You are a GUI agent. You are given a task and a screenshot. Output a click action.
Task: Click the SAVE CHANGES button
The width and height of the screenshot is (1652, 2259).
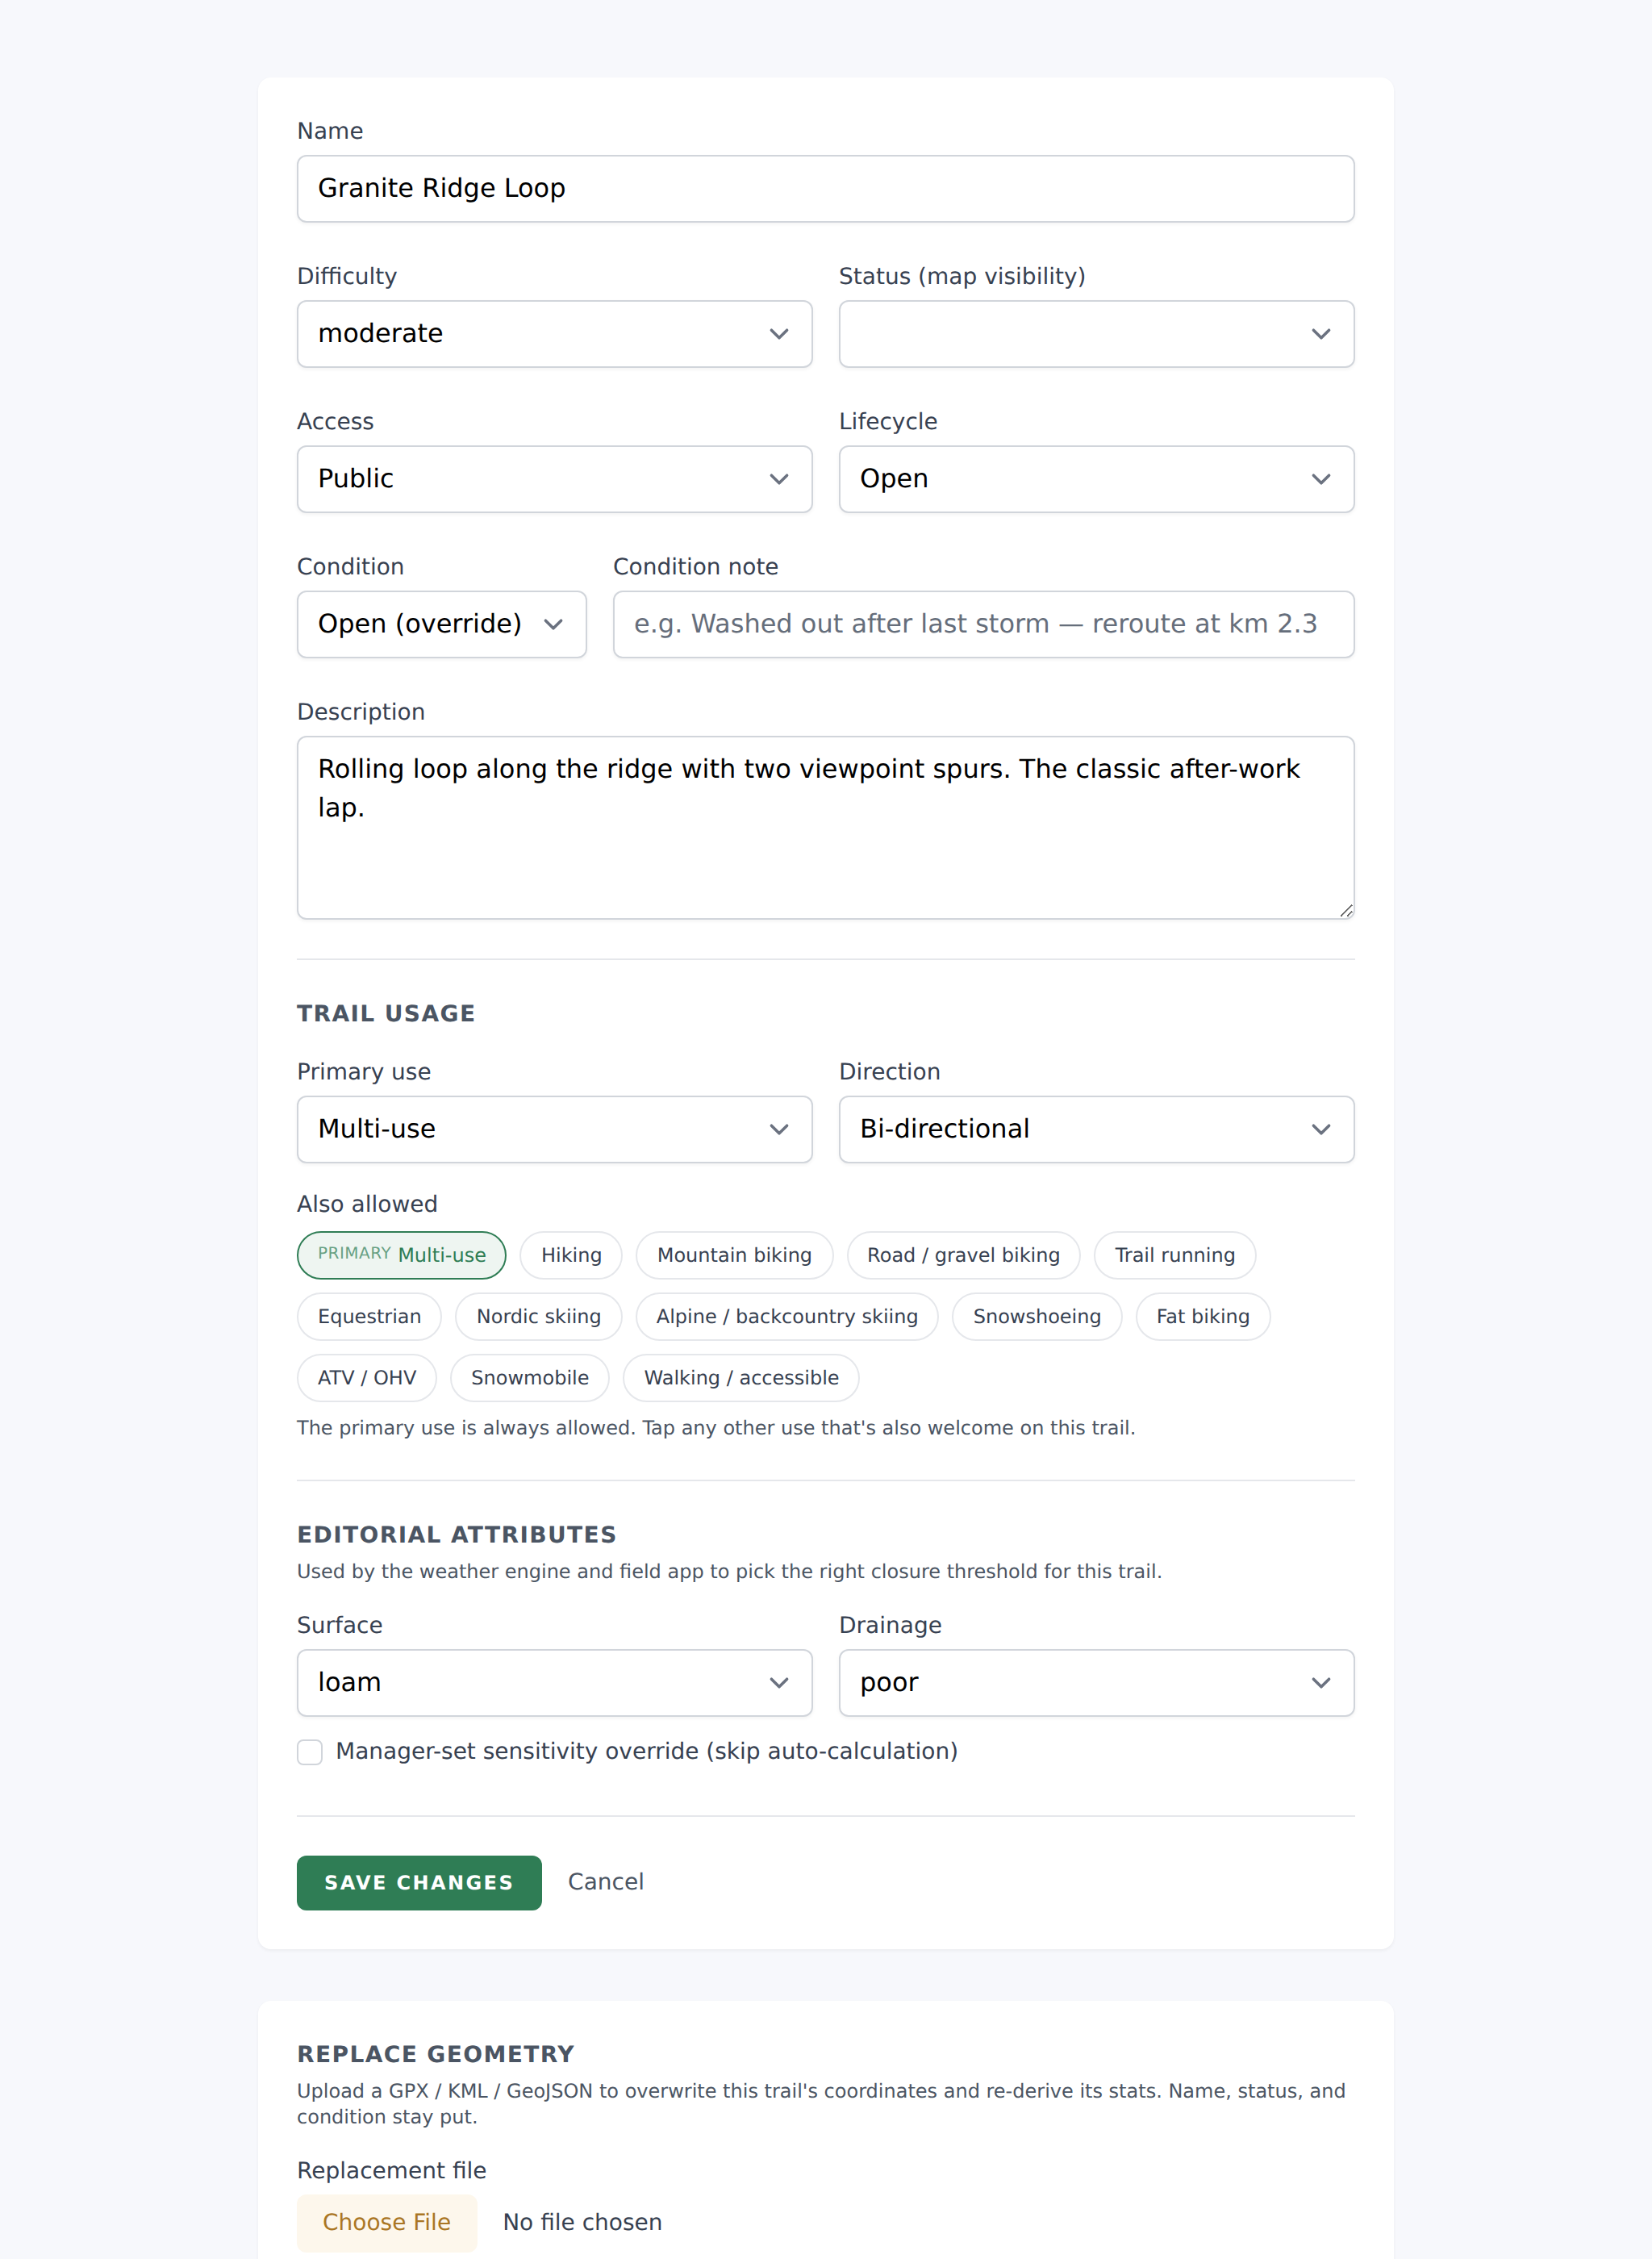[x=419, y=1882]
